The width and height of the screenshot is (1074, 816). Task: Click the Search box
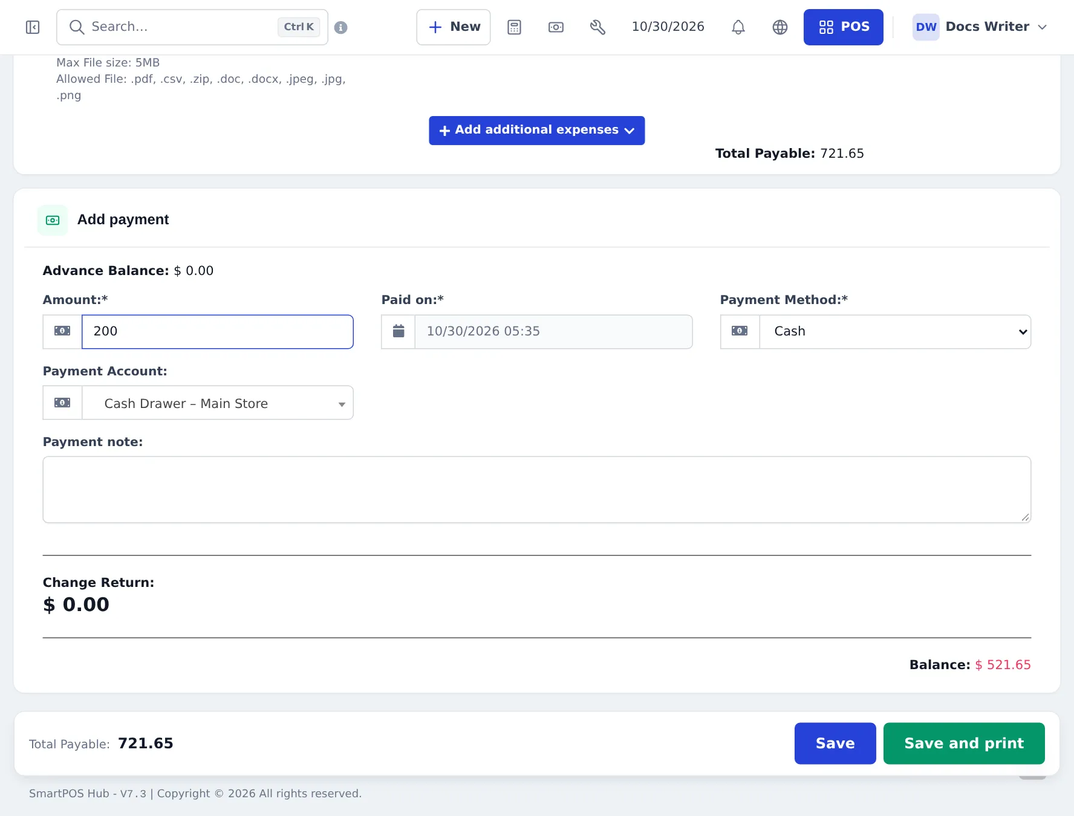(x=192, y=27)
